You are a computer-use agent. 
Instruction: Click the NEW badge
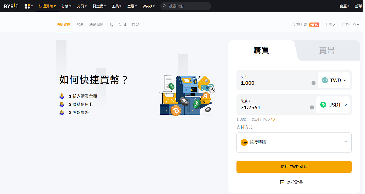[x=314, y=25]
